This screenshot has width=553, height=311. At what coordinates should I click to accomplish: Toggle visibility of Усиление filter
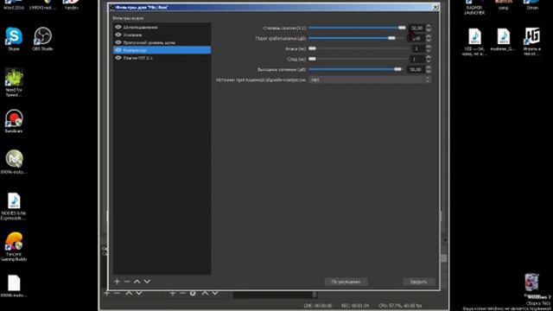click(x=118, y=35)
